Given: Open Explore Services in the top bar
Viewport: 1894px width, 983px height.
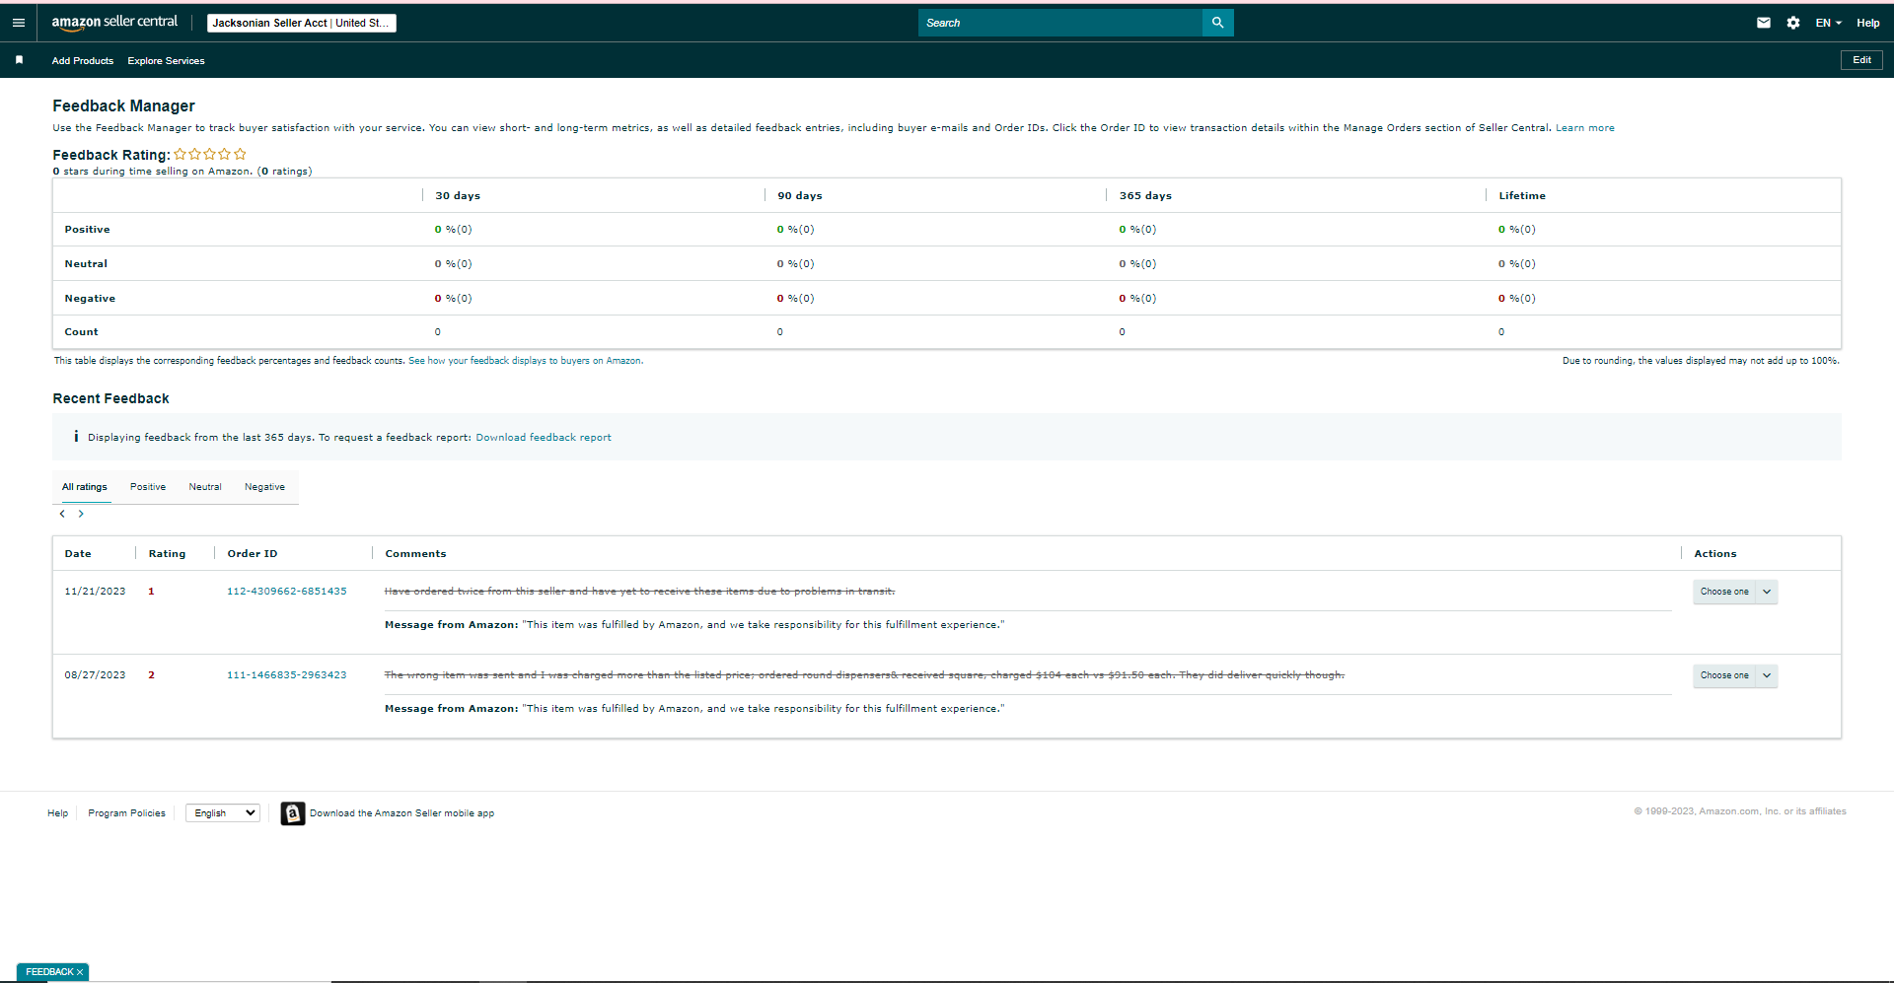Looking at the screenshot, I should point(166,61).
